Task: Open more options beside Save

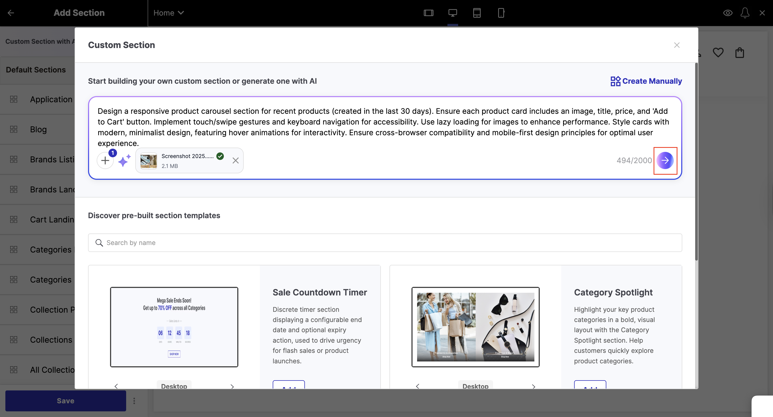Action: point(134,401)
